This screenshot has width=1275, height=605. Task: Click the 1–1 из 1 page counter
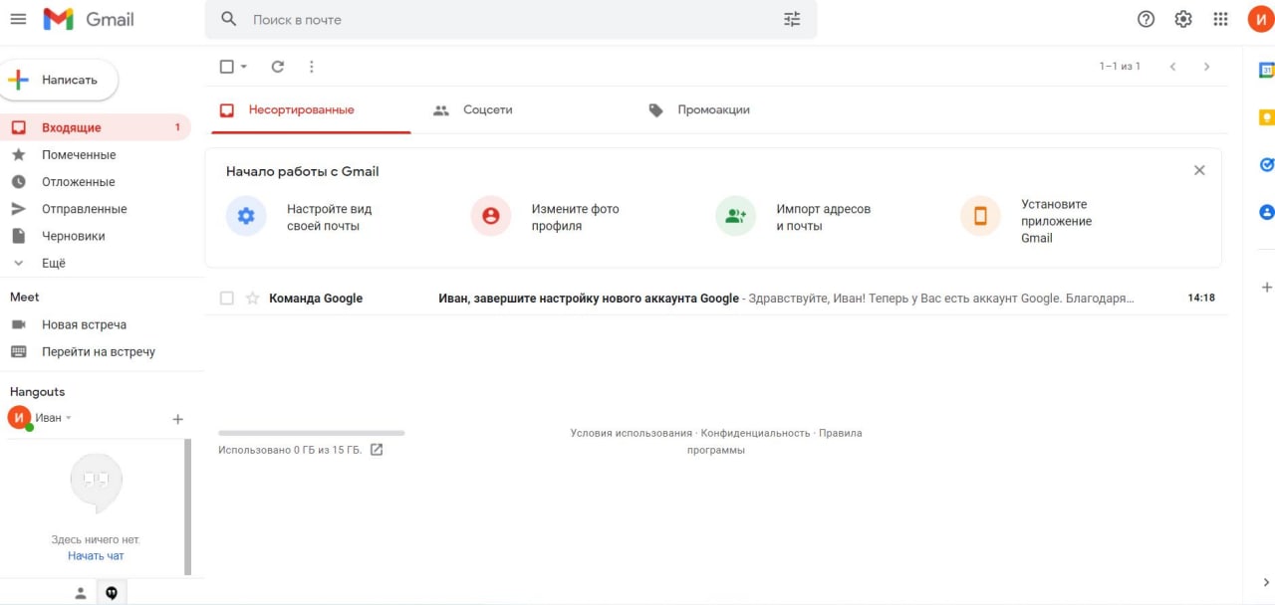1120,67
